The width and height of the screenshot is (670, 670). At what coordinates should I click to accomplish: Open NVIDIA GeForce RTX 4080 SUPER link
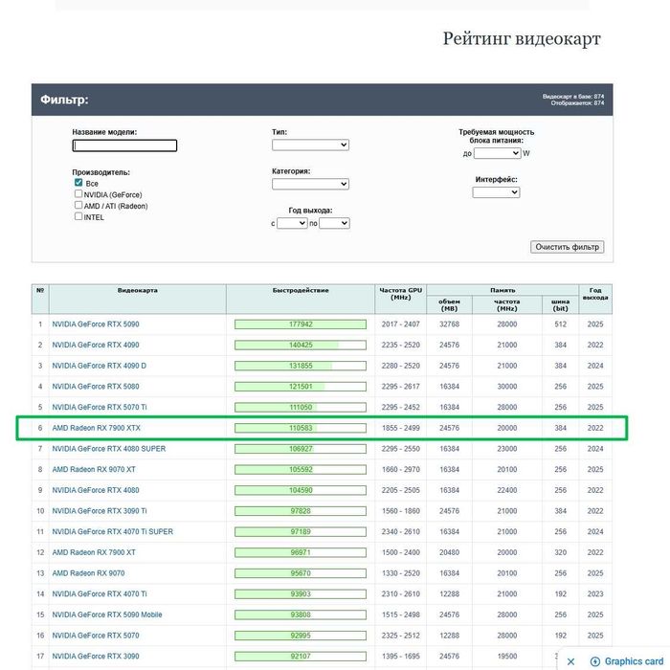tap(109, 449)
